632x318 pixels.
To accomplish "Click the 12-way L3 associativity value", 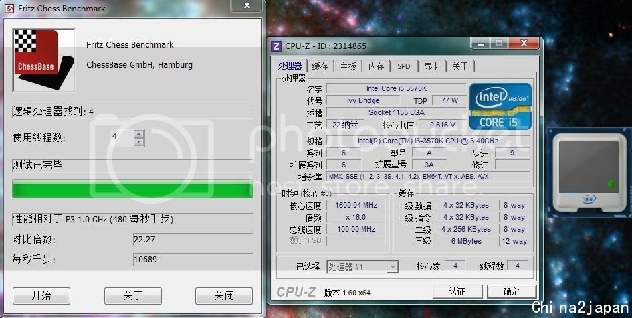I will pos(514,241).
